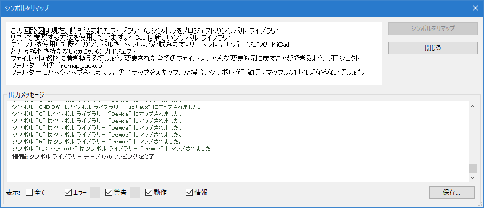Click the error count badge beside エラー
The width and height of the screenshot is (484, 208).
tap(95, 193)
